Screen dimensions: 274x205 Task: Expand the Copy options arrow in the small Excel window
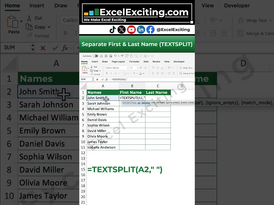point(100,71)
